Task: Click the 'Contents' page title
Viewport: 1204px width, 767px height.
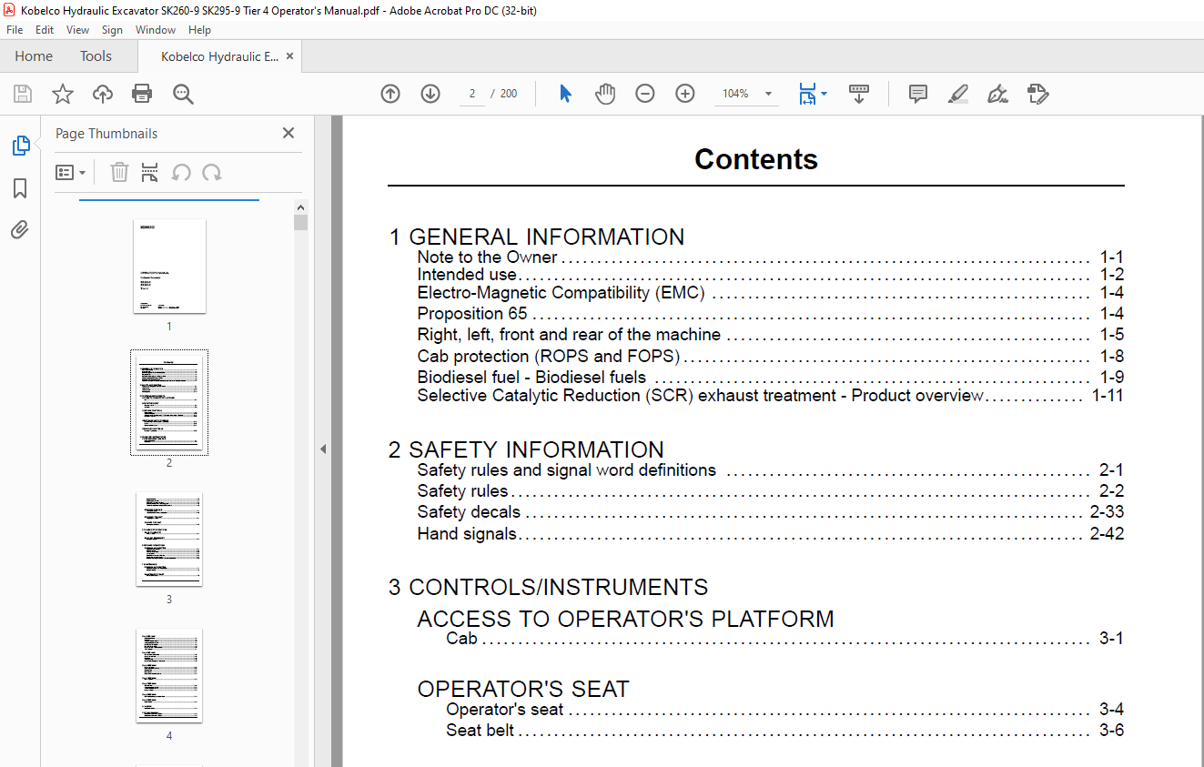Action: coord(756,159)
